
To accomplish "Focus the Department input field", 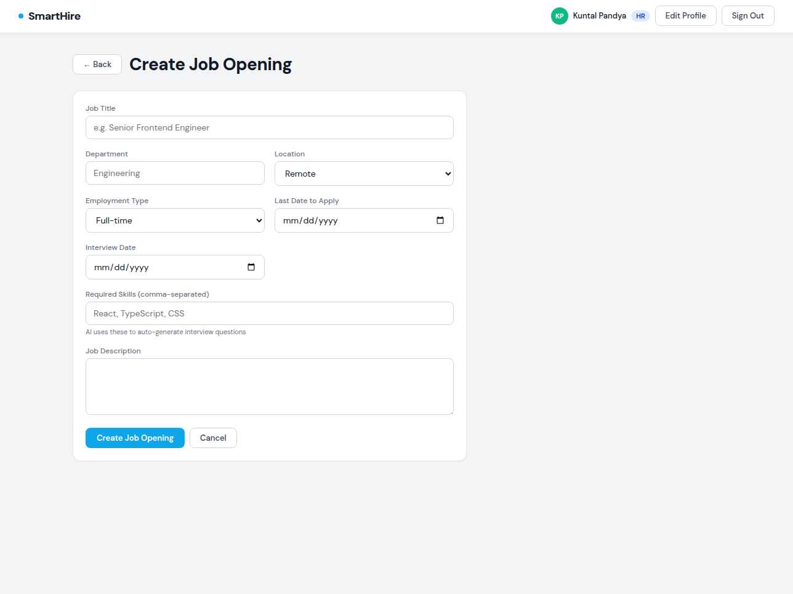I will [175, 173].
